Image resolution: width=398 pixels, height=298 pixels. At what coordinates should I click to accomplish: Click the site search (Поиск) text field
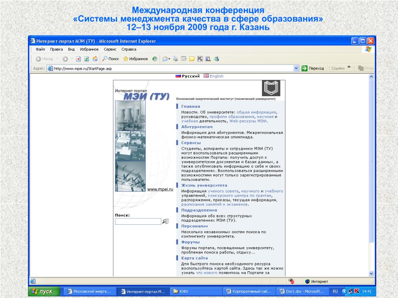[x=138, y=222]
